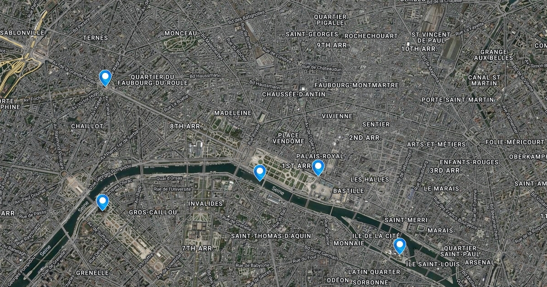Click the MADELEINE district label

pos(233,113)
